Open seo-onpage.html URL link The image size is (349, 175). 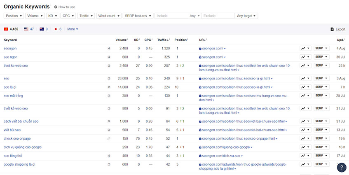point(239,138)
